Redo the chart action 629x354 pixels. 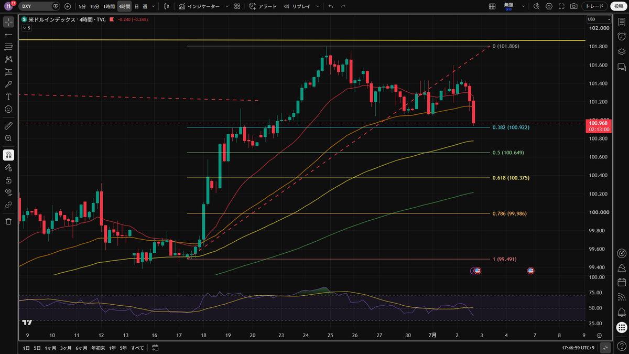click(x=343, y=6)
